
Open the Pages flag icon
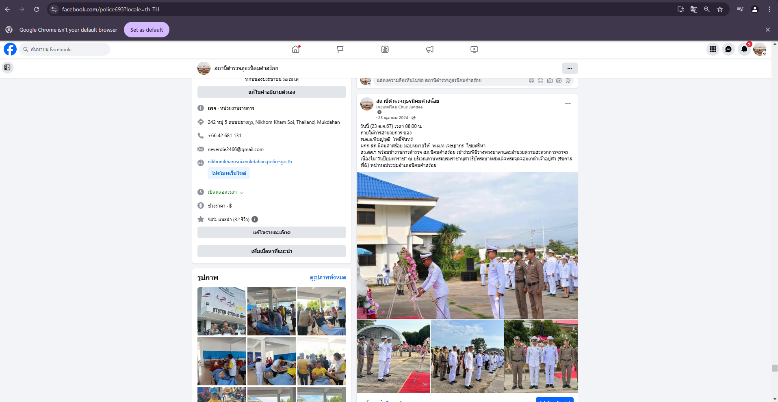click(340, 49)
